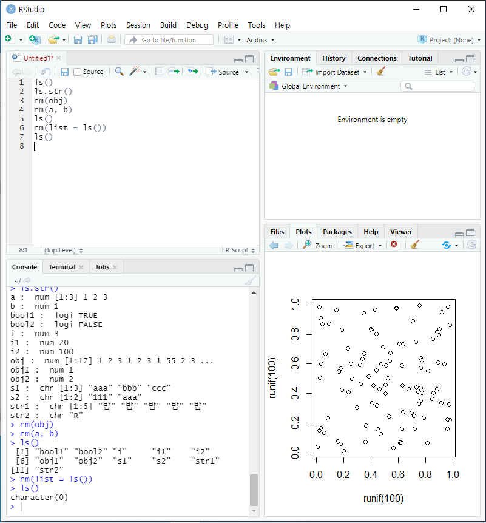This screenshot has width=486, height=523.
Task: Open the Project: (None) menu
Action: point(448,39)
